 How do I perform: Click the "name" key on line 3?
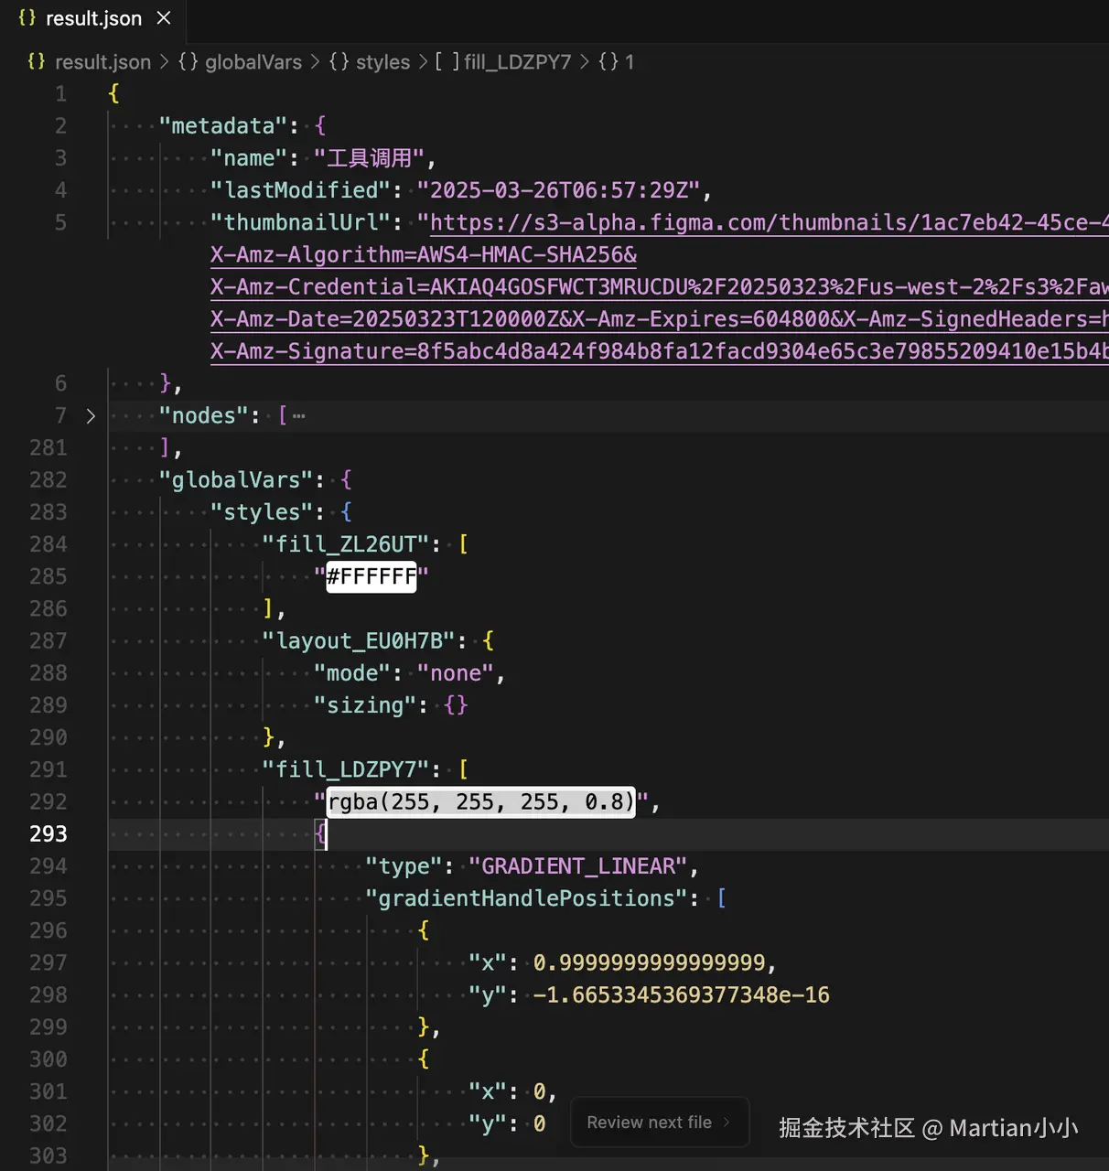click(x=249, y=158)
